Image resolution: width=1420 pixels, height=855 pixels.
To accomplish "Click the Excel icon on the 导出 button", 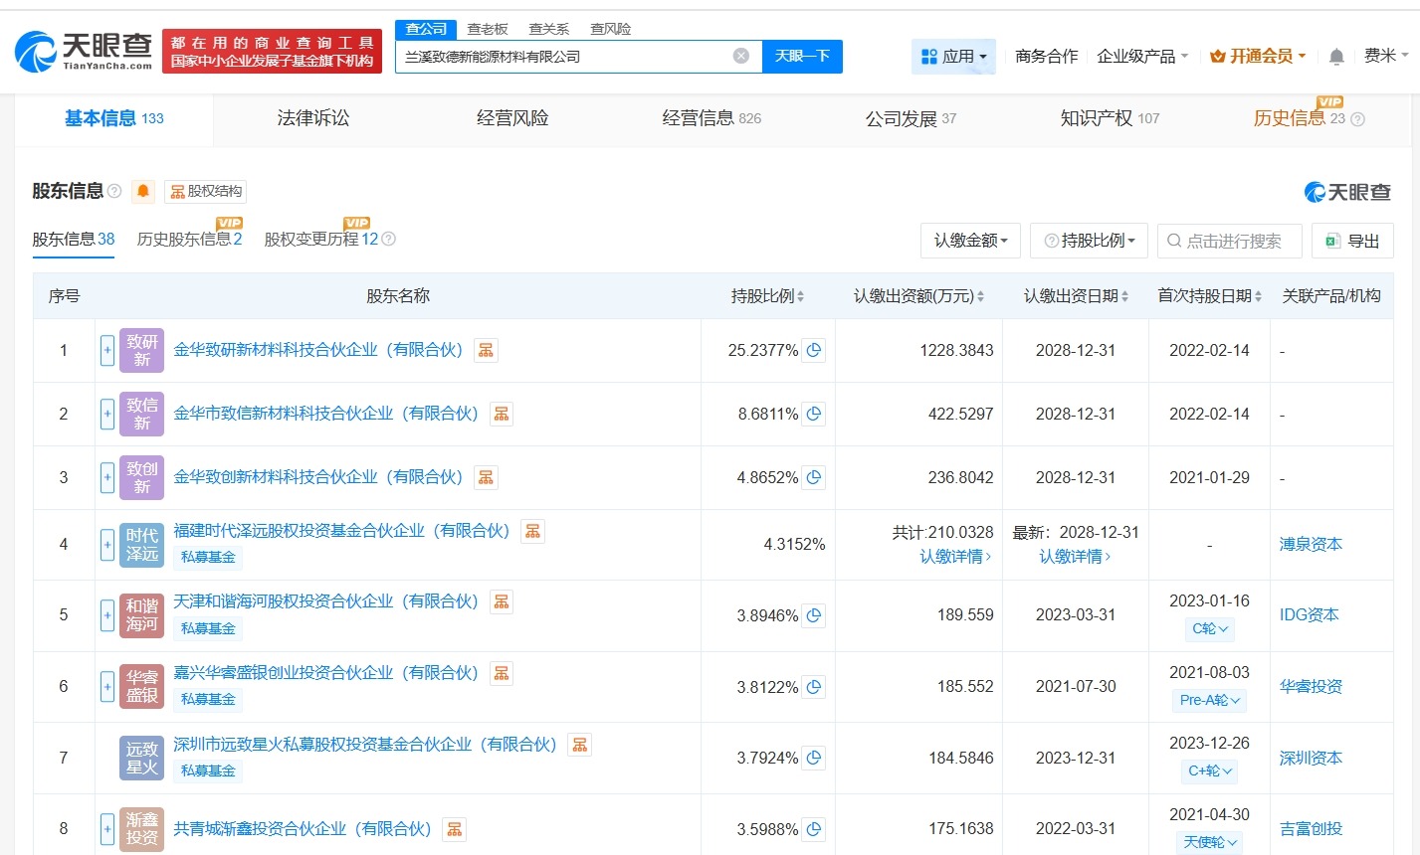I will [1332, 240].
